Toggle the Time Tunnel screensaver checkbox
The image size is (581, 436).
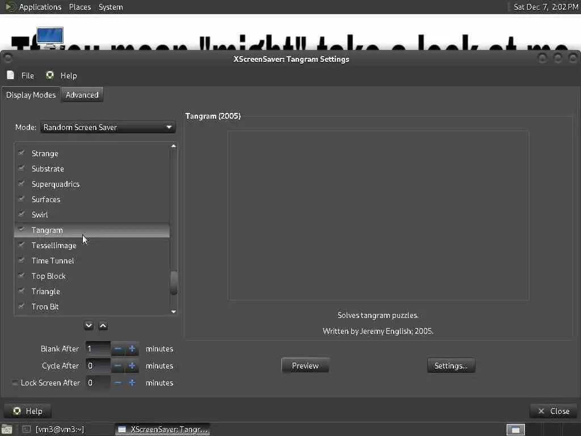pos(22,260)
